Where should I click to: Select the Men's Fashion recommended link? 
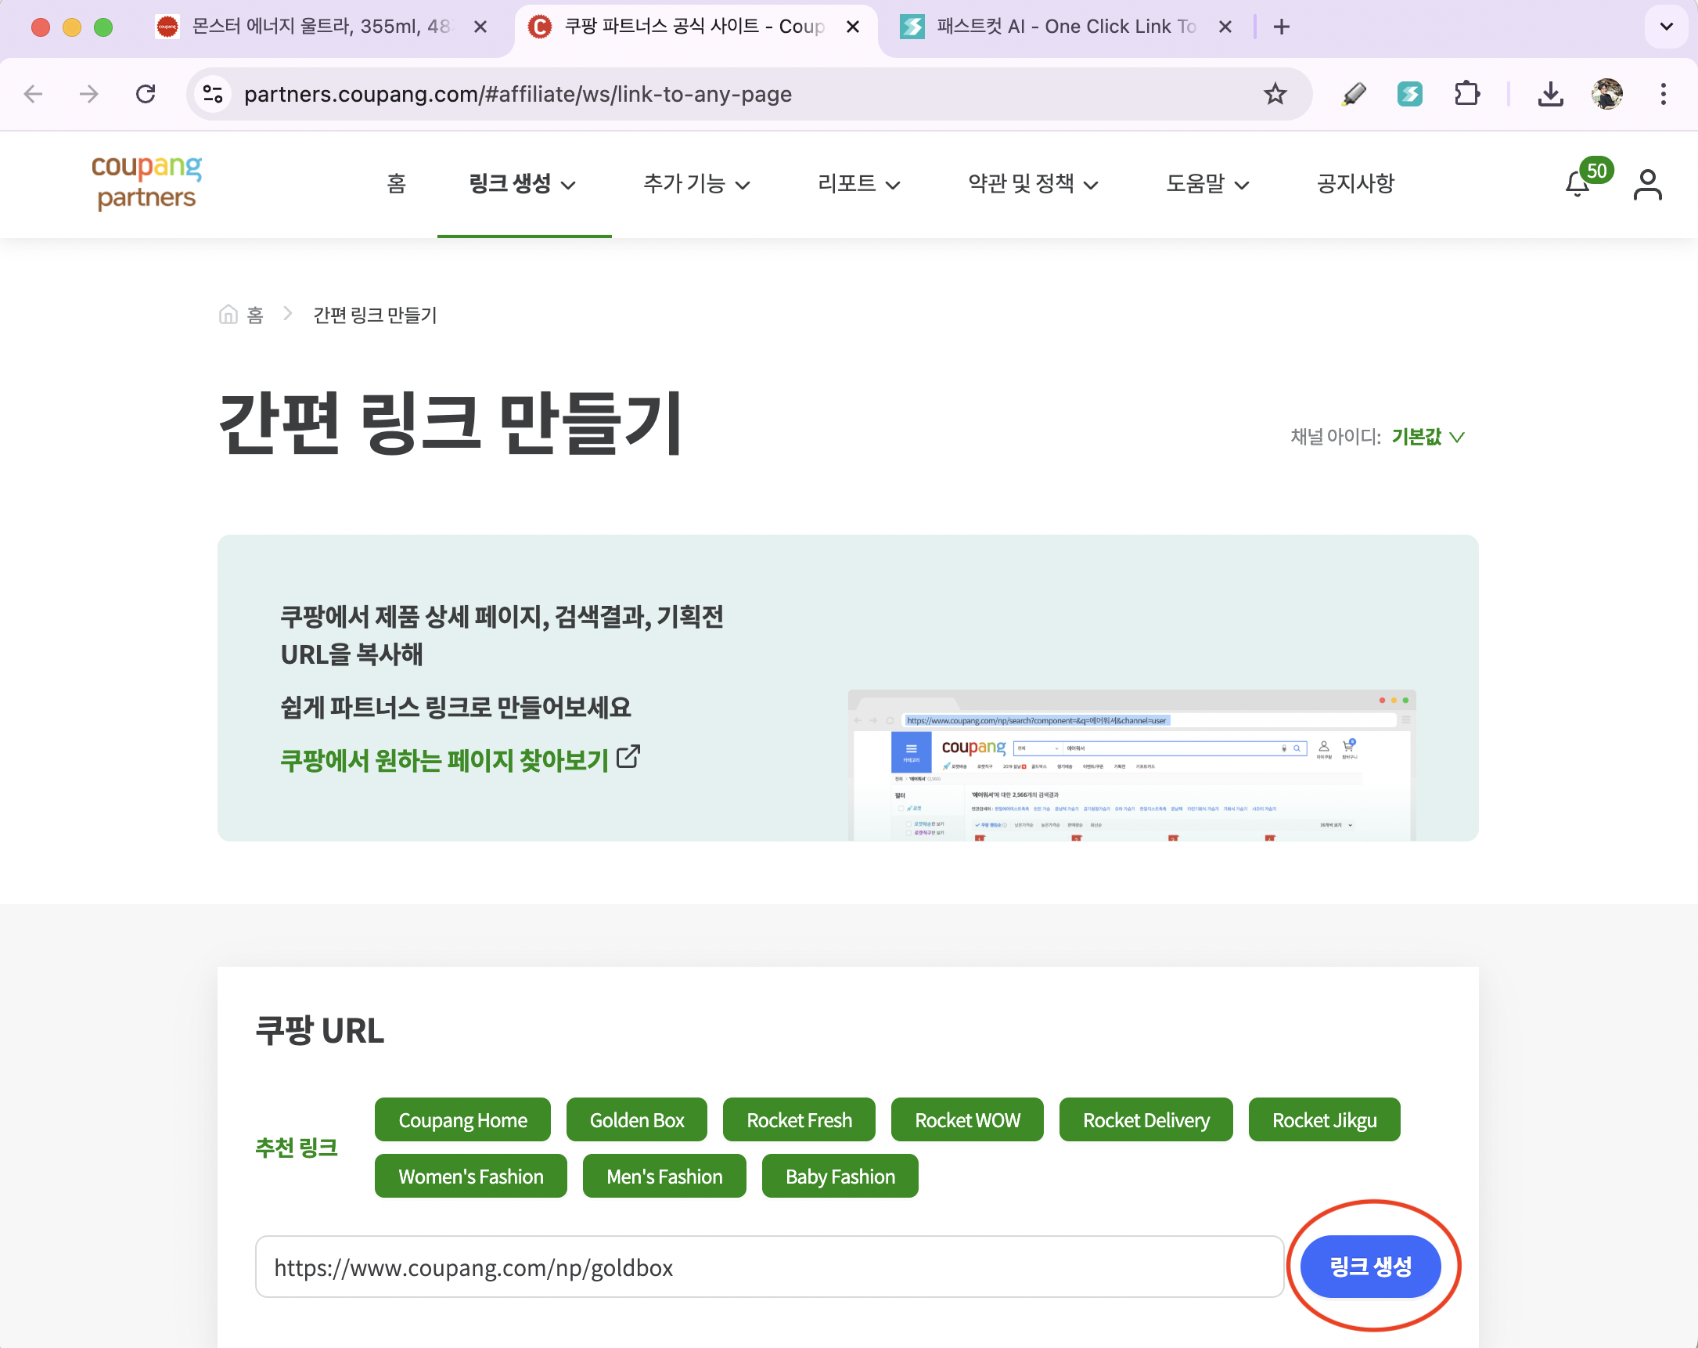tap(664, 1176)
